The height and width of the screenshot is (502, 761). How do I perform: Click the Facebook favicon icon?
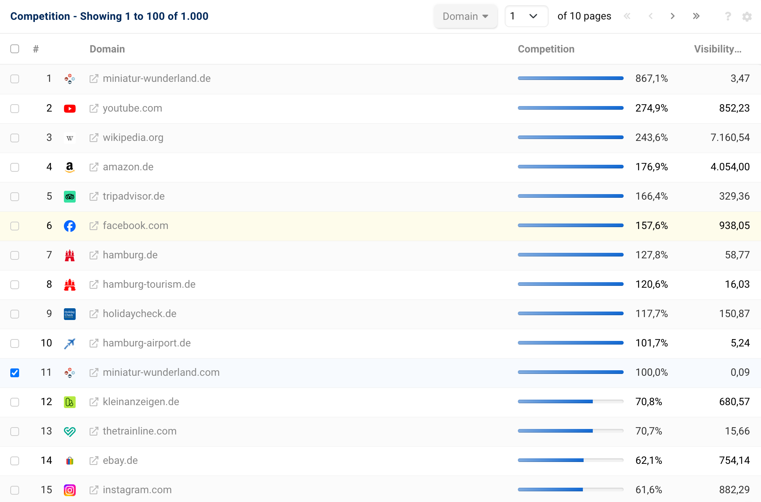point(69,225)
